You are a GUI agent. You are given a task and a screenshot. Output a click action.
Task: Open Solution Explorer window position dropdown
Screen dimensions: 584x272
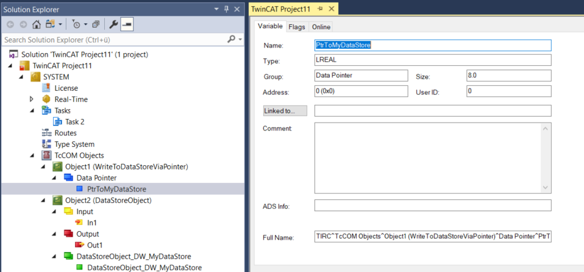pyautogui.click(x=217, y=10)
